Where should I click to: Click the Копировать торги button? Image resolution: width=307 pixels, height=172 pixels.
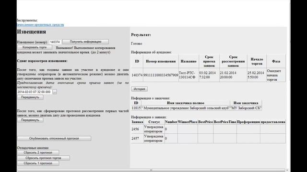point(35,47)
